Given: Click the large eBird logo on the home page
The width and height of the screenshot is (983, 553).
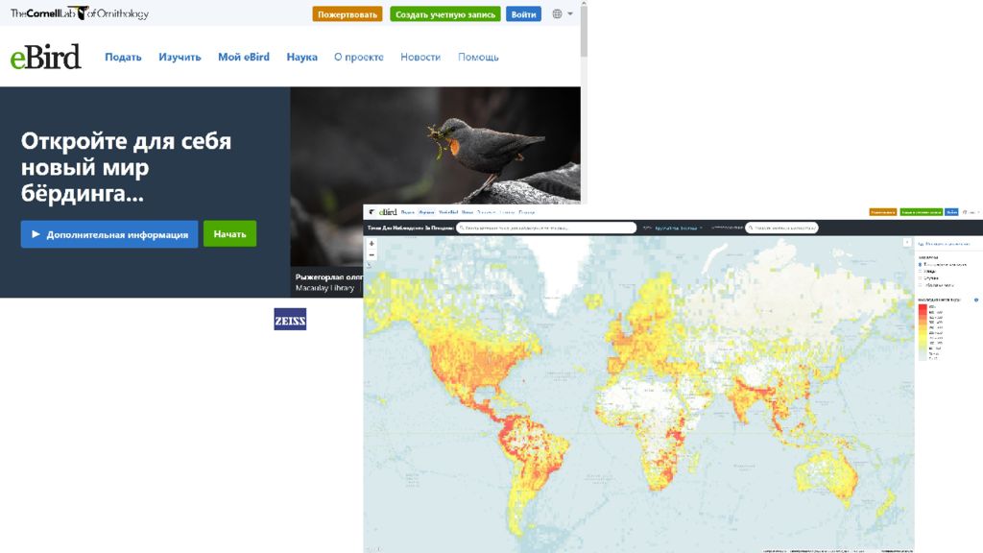Looking at the screenshot, I should click(x=46, y=57).
